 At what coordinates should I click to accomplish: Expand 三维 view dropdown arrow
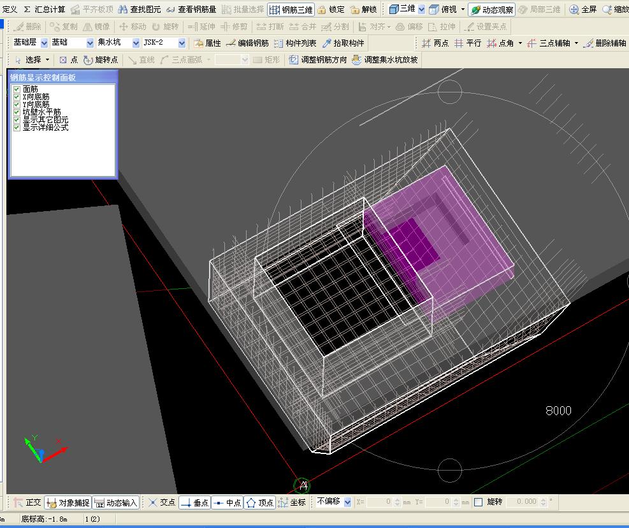point(422,9)
